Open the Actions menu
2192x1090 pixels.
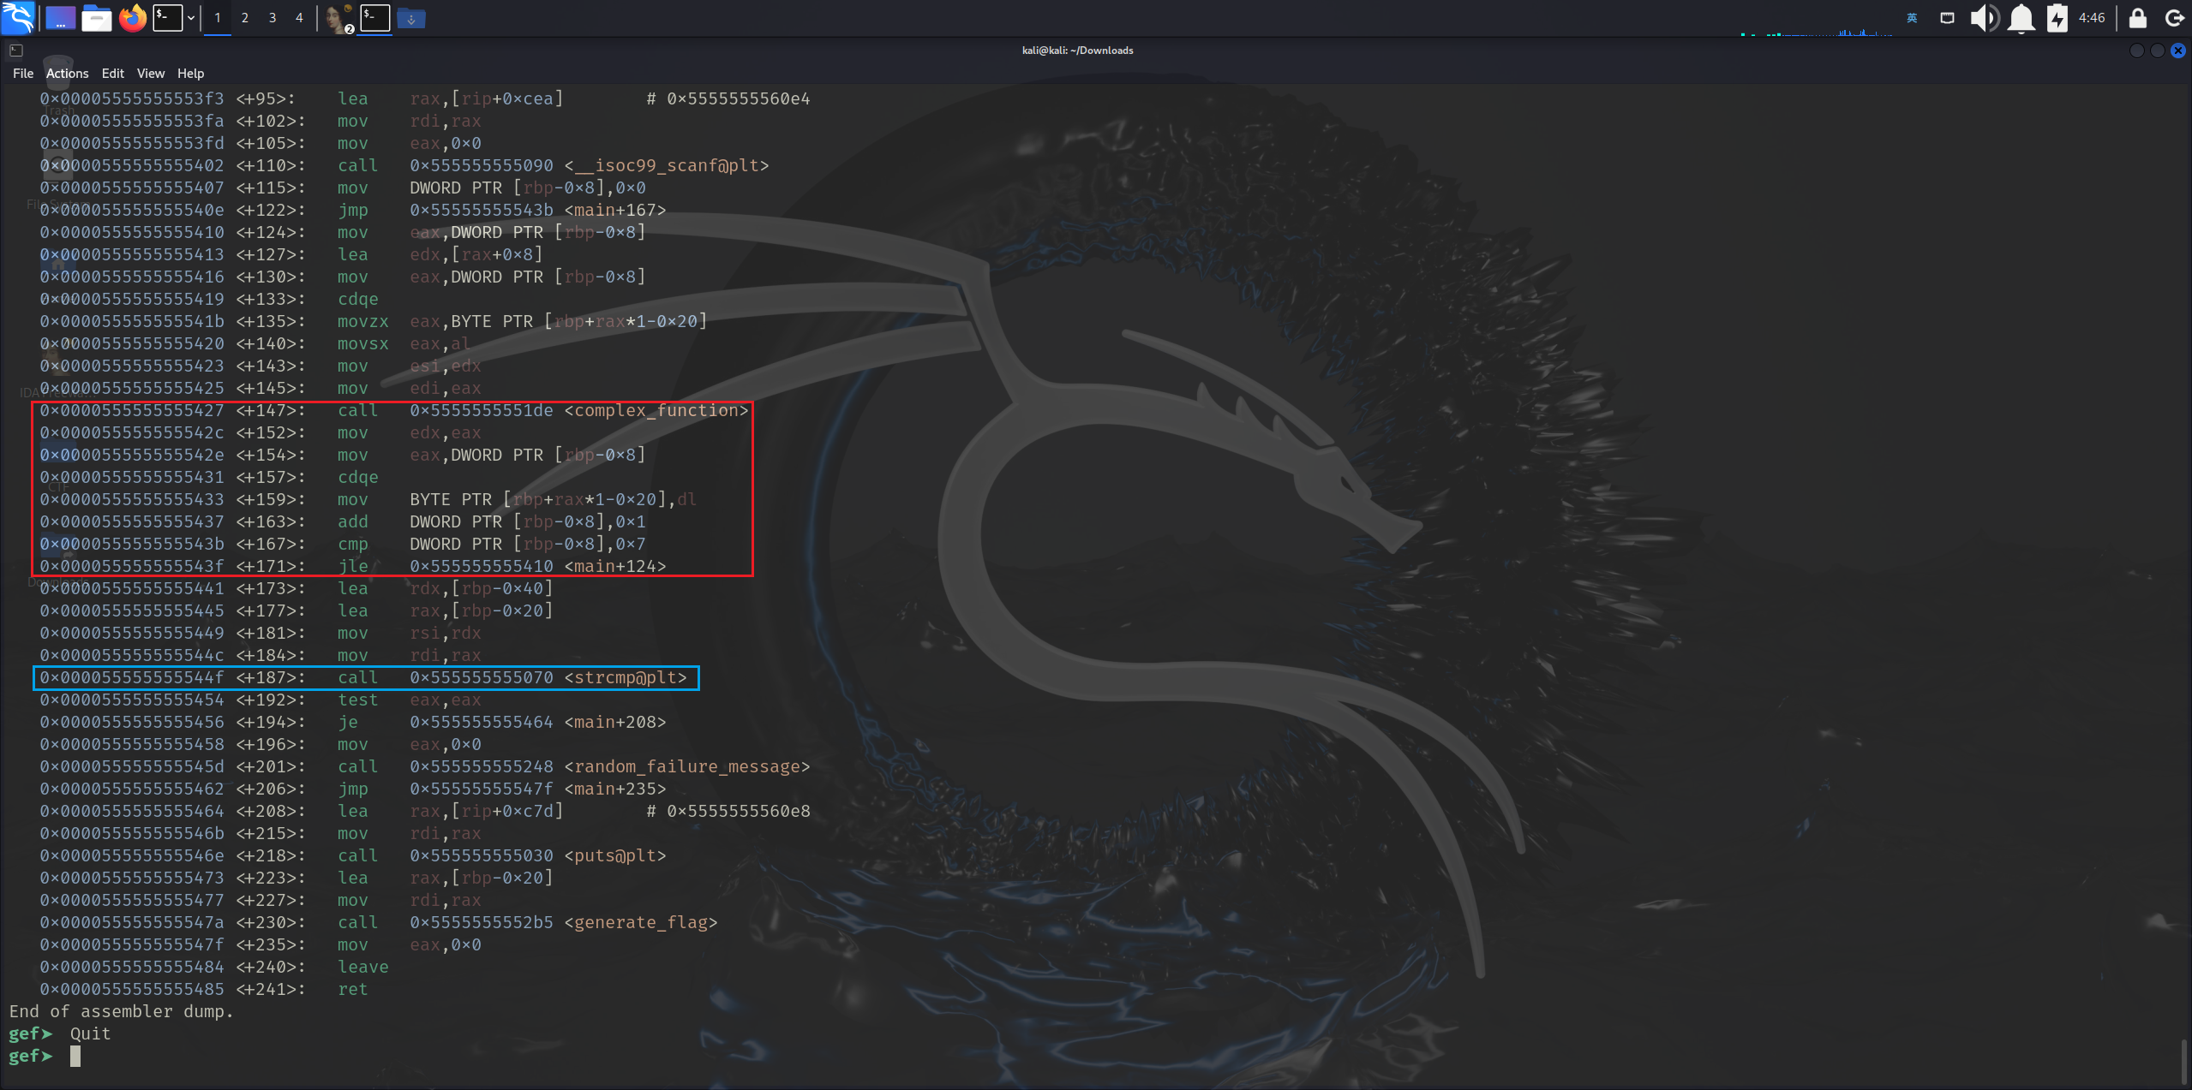coord(67,74)
